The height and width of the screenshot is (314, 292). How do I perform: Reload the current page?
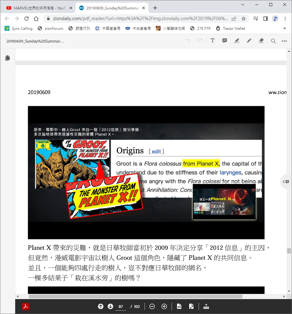[x=26, y=19]
